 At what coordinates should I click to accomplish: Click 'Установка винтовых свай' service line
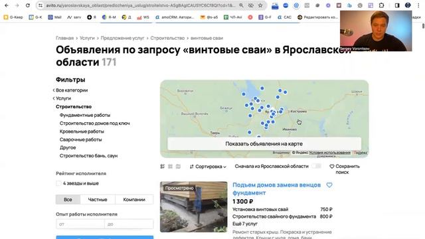coord(260,210)
